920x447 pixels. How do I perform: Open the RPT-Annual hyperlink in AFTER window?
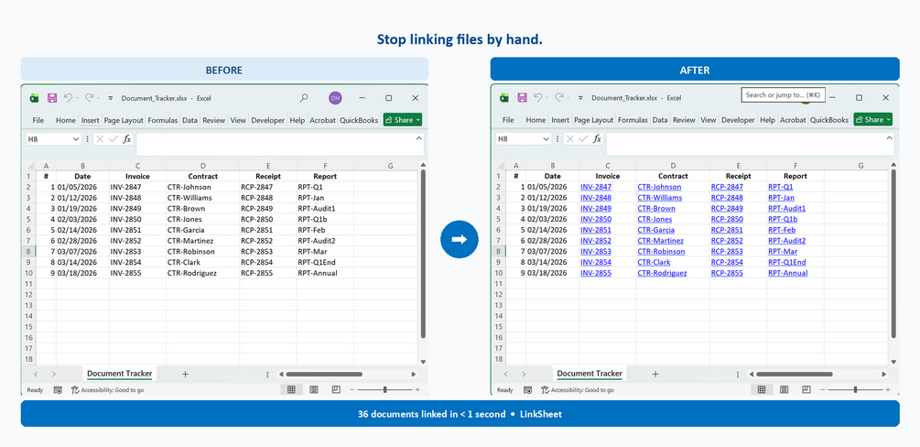(x=787, y=273)
